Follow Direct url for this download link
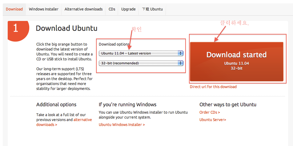 point(213,87)
